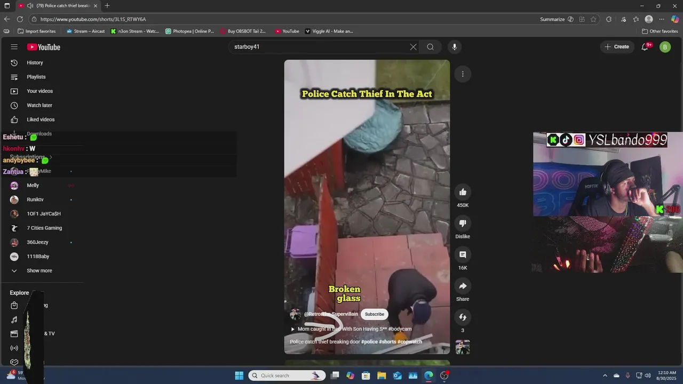Viewport: 683px width, 384px height.
Task: Add page to favorites with the star icon
Action: tap(593, 19)
